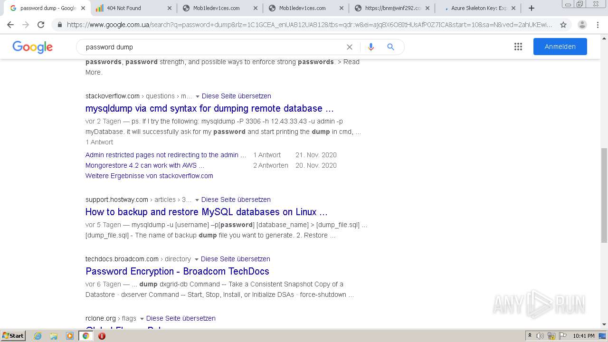Close the Azure Skeleton Key tab

(513, 8)
